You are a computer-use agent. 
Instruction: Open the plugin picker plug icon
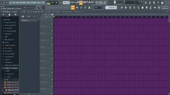(147, 8)
